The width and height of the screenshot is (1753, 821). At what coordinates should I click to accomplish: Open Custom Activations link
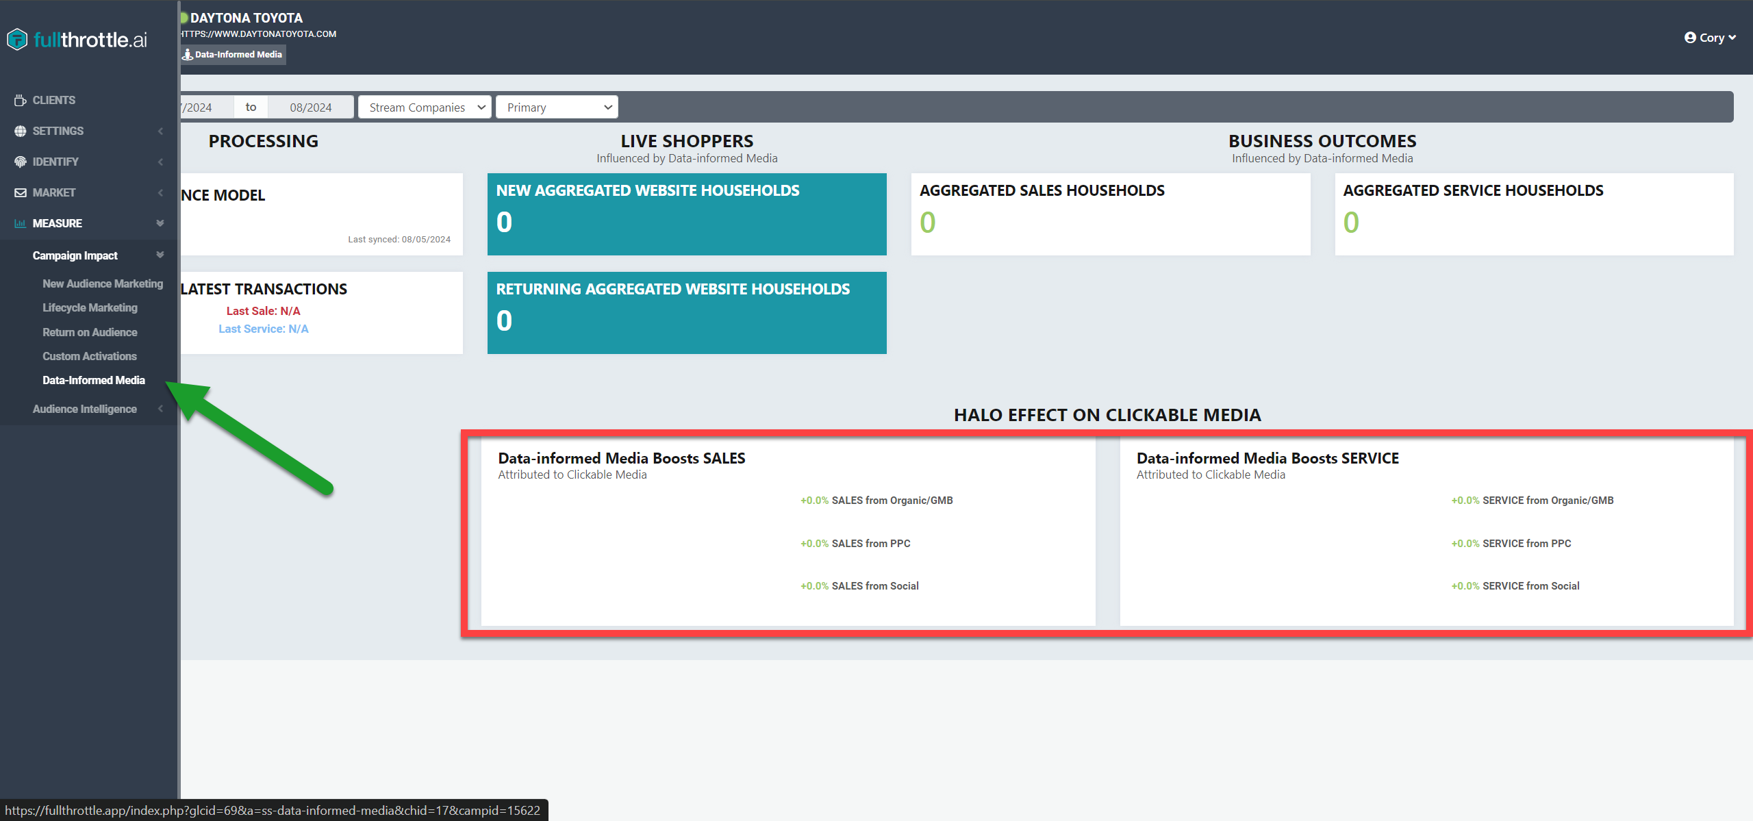coord(90,356)
